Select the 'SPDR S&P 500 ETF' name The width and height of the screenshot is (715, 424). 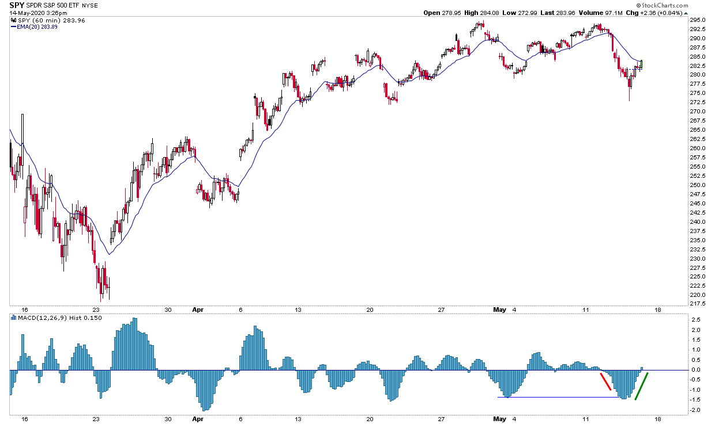coord(54,5)
